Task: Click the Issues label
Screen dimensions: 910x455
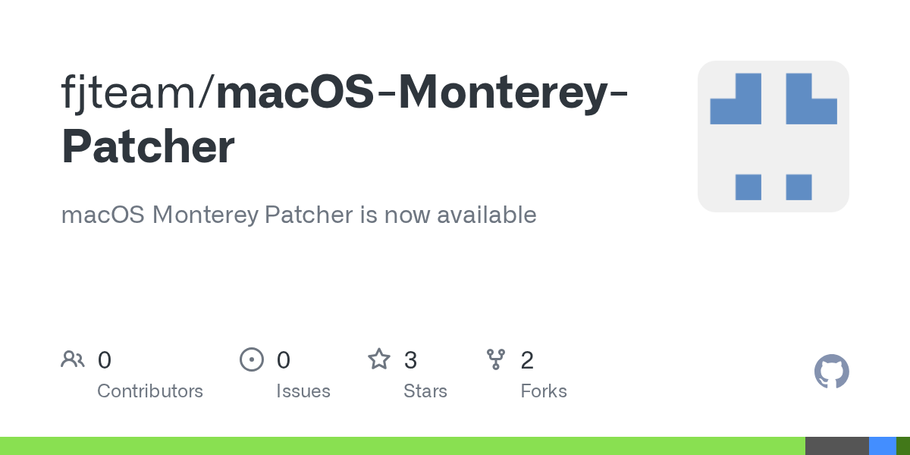Action: click(x=303, y=391)
